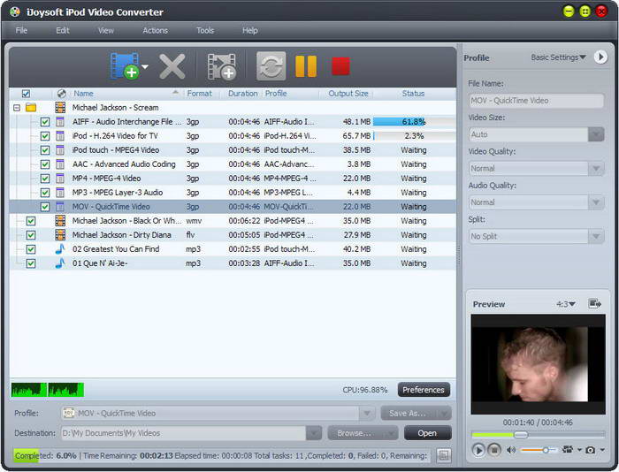Click the music note icon of 01 Que N' Ai-Je-

pos(60,263)
